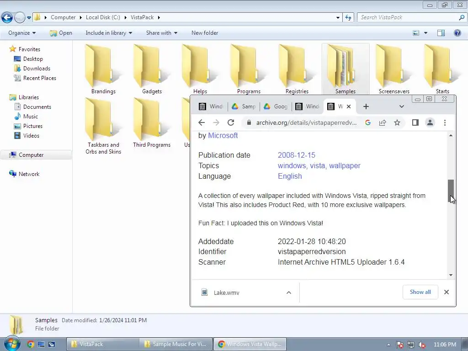
Task: Open the Screensavers folder
Action: (394, 69)
